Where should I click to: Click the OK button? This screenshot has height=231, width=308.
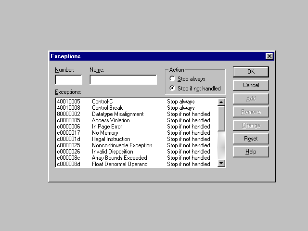tap(251, 72)
